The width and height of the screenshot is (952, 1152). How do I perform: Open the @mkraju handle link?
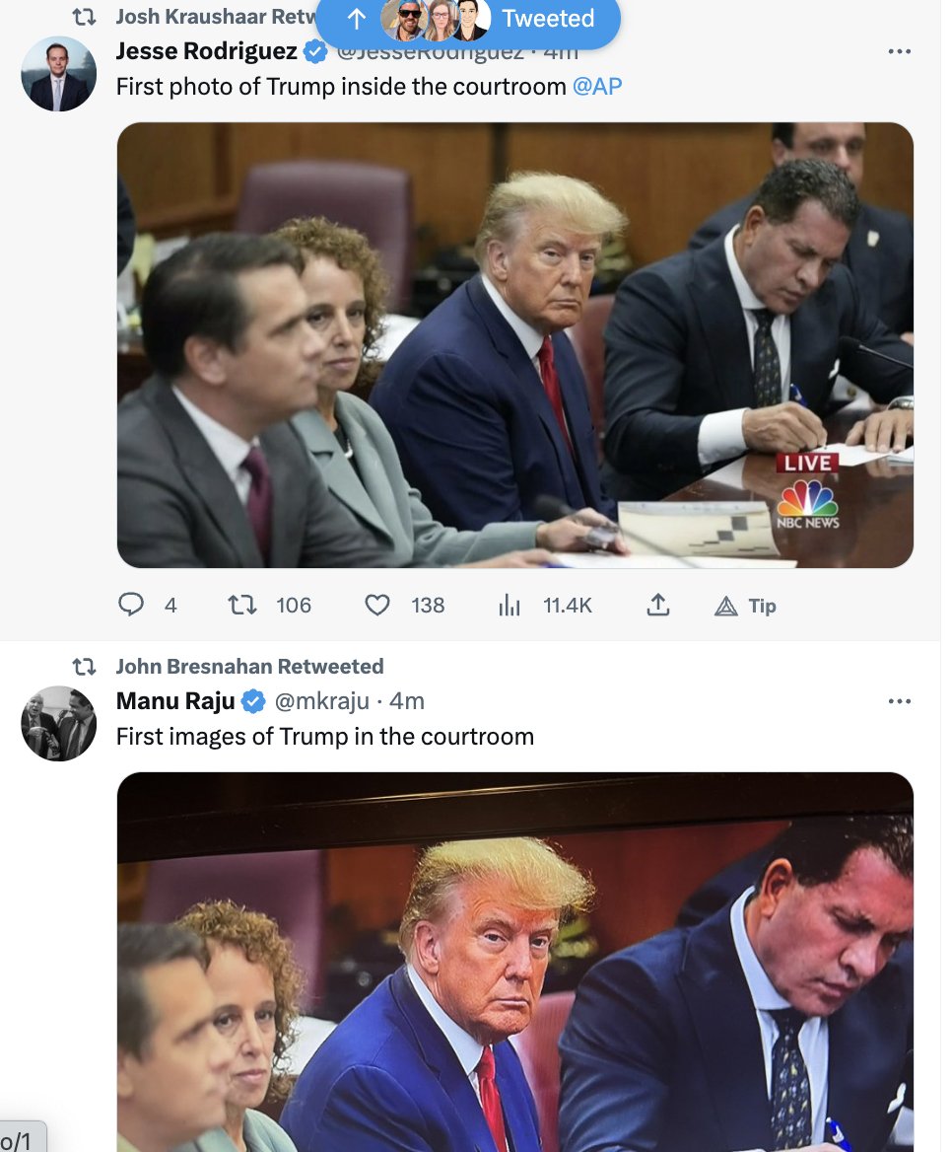click(x=322, y=701)
